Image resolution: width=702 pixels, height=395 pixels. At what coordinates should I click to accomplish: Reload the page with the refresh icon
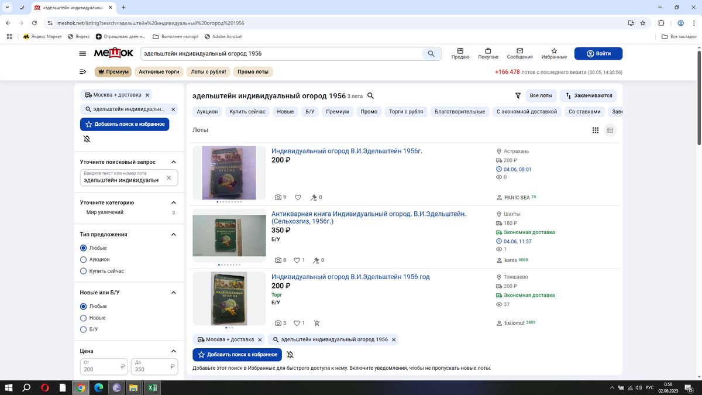point(35,23)
